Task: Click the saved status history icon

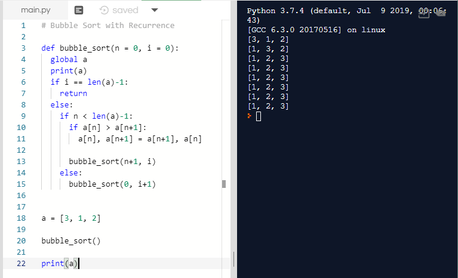Action: pyautogui.click(x=104, y=10)
